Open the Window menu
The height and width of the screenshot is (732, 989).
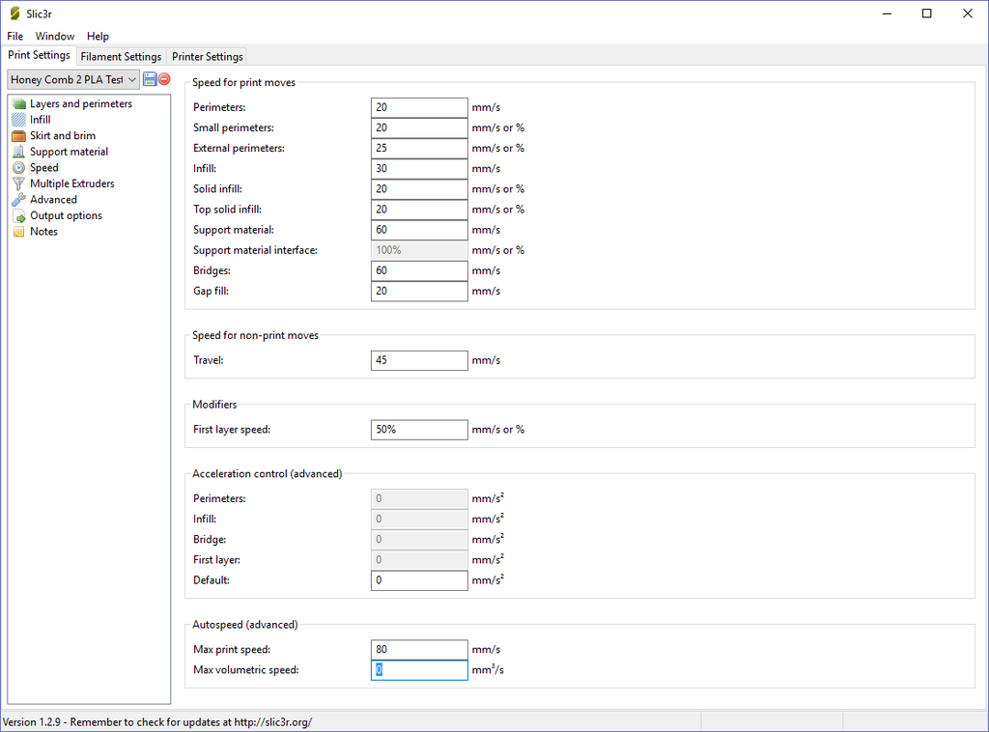[55, 36]
